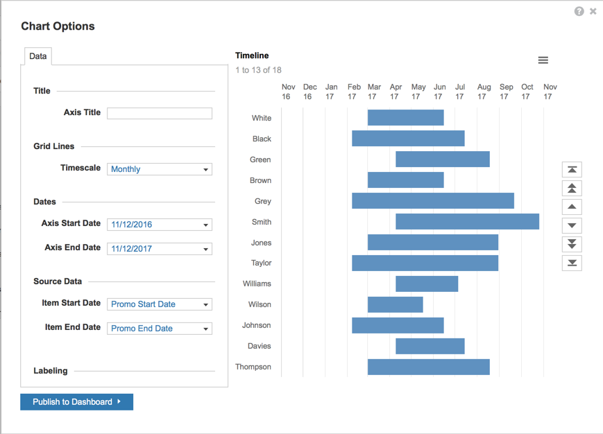Click the White row label

(x=262, y=118)
